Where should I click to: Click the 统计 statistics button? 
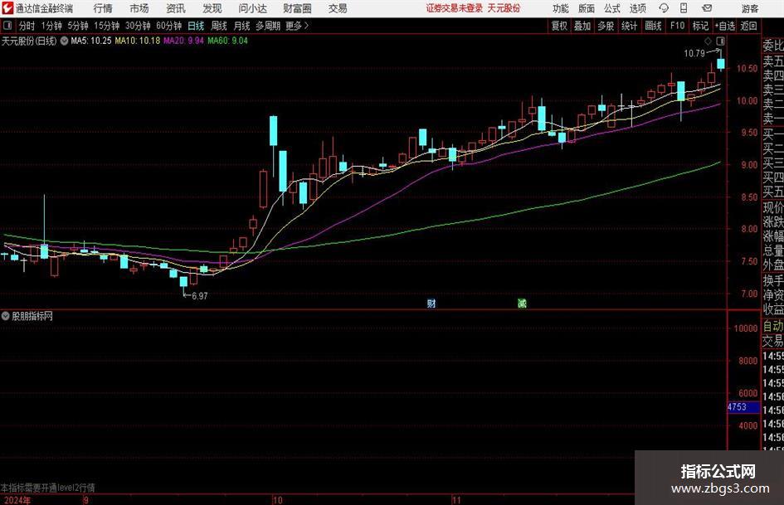(x=629, y=26)
